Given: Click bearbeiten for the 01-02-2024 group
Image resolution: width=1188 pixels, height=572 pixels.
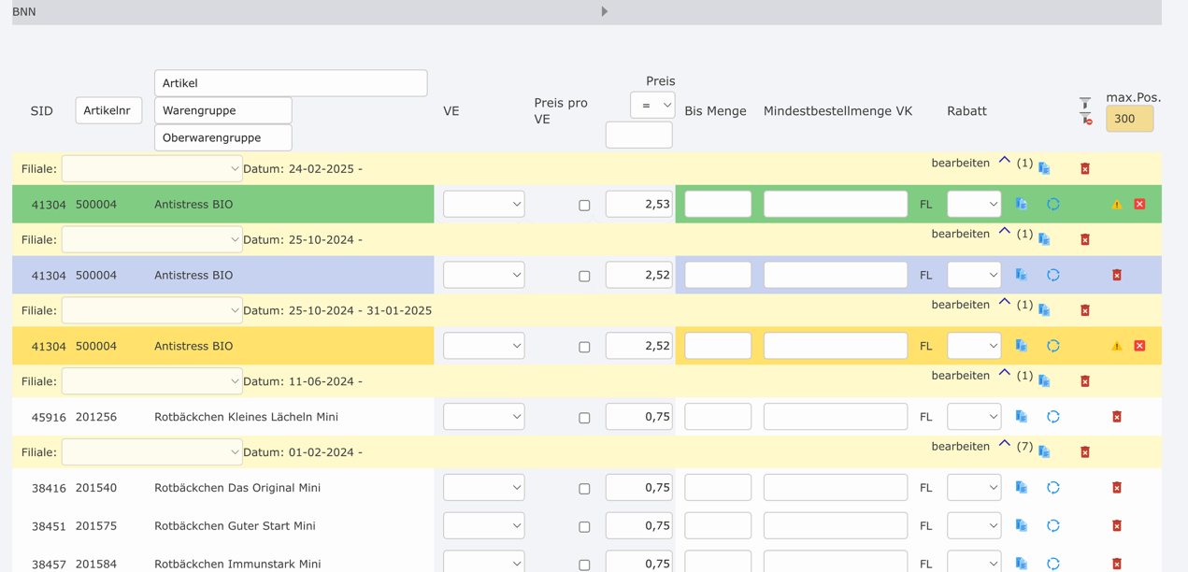Looking at the screenshot, I should 960,447.
